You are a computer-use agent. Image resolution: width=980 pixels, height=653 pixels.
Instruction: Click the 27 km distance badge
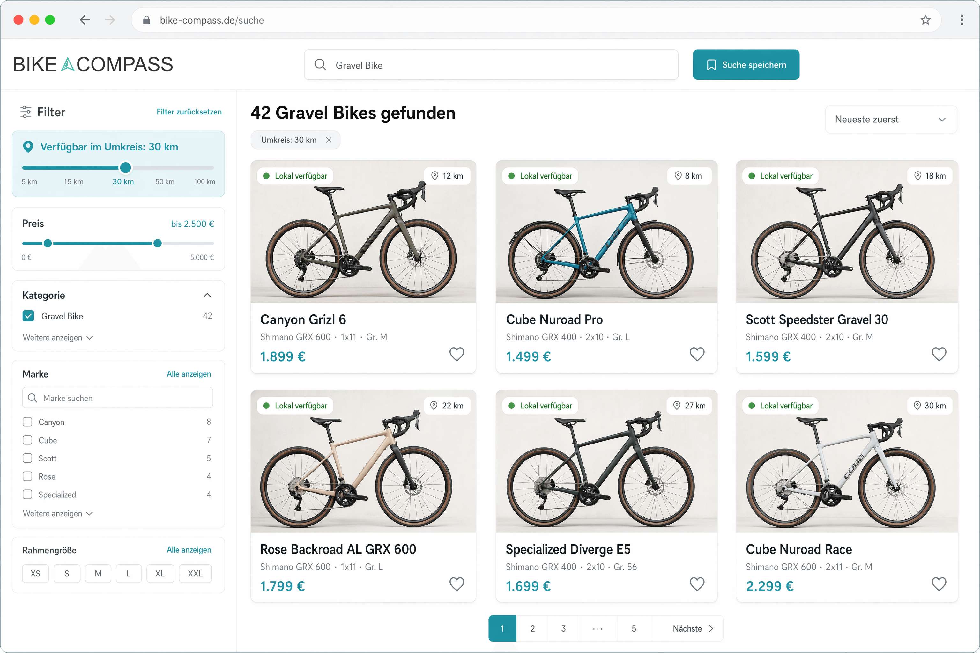[689, 406]
